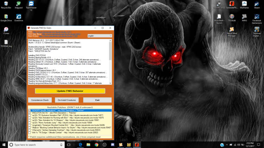Click the Cortana circle icon in the taskbar

(11, 144)
